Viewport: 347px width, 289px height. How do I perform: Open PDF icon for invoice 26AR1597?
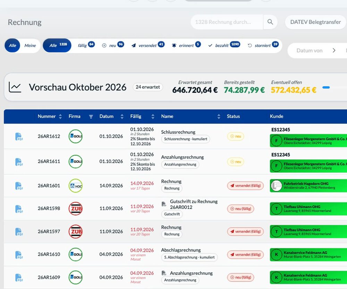coord(19,232)
